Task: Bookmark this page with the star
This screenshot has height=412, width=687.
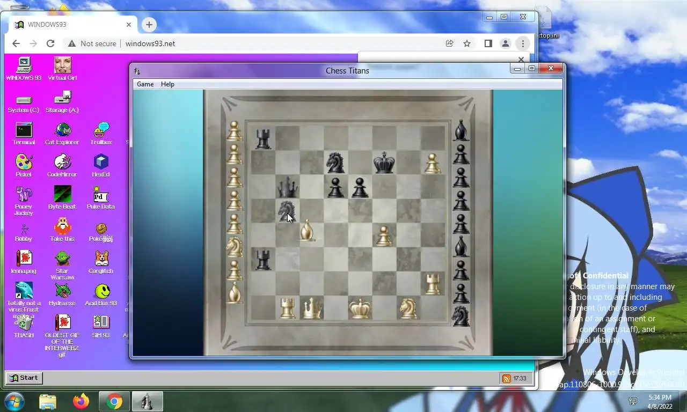Action: click(467, 43)
